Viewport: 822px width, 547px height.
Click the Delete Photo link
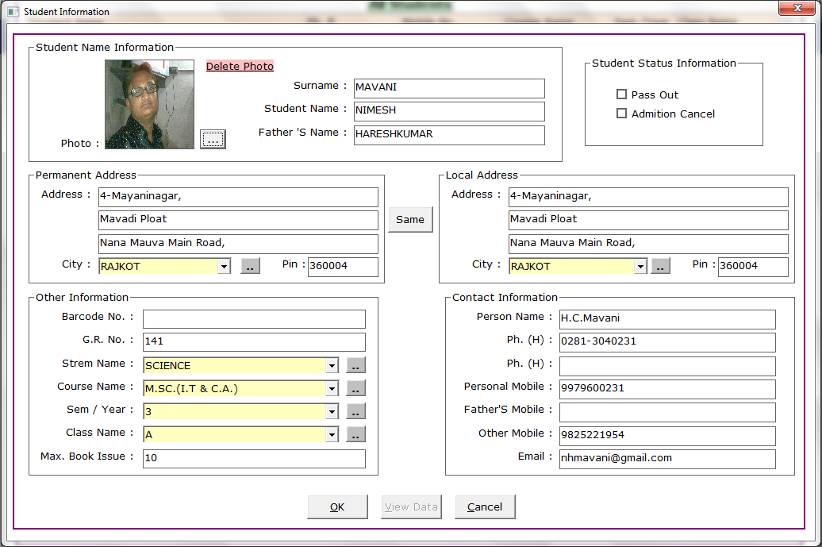point(240,66)
